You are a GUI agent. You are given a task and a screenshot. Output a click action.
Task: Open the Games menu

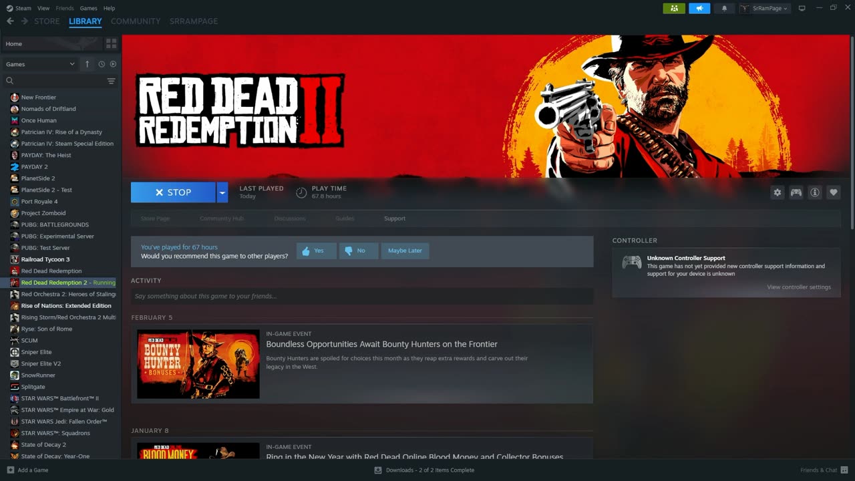(88, 8)
